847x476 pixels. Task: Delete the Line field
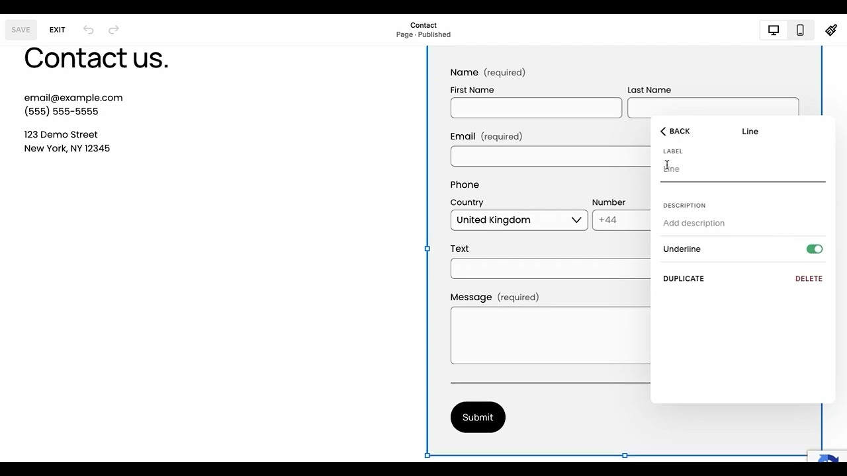tap(809, 279)
